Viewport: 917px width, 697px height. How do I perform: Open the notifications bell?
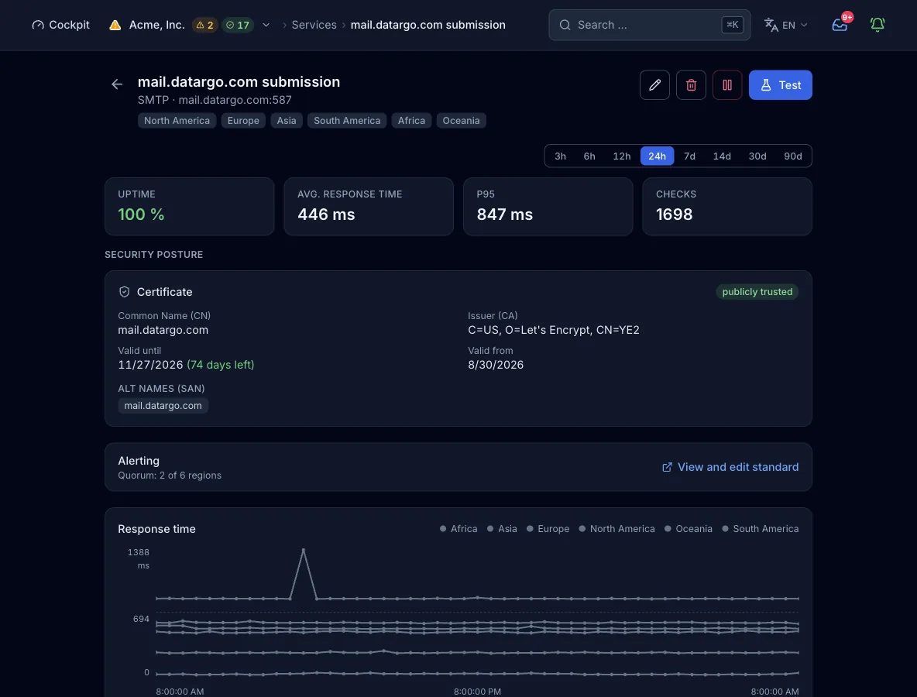click(878, 25)
